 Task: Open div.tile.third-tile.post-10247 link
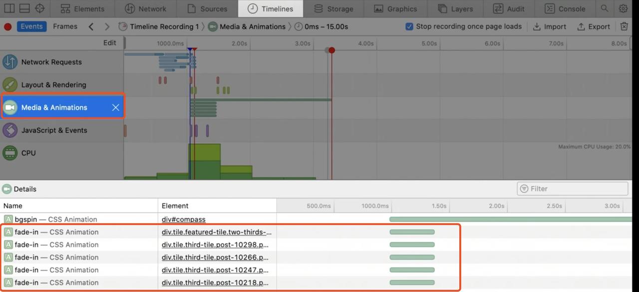[x=215, y=270]
